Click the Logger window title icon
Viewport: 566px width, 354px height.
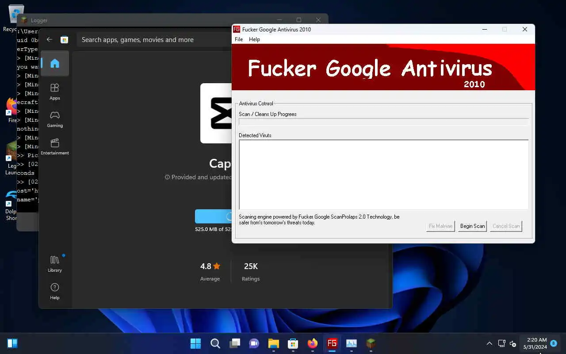24,20
